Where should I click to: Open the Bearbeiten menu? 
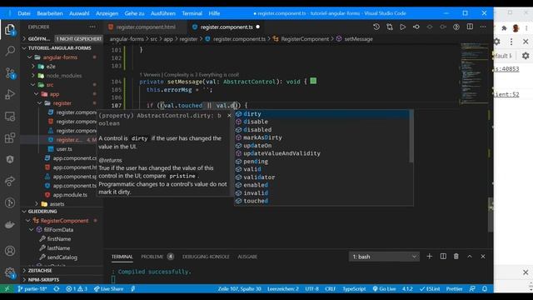click(50, 13)
